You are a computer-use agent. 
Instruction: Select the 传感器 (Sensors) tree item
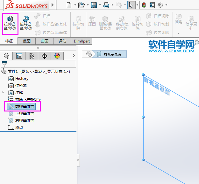[18, 85]
